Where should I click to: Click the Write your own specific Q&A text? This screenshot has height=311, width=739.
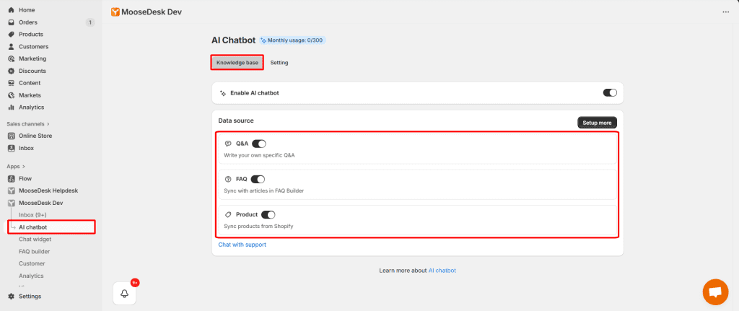(x=259, y=155)
